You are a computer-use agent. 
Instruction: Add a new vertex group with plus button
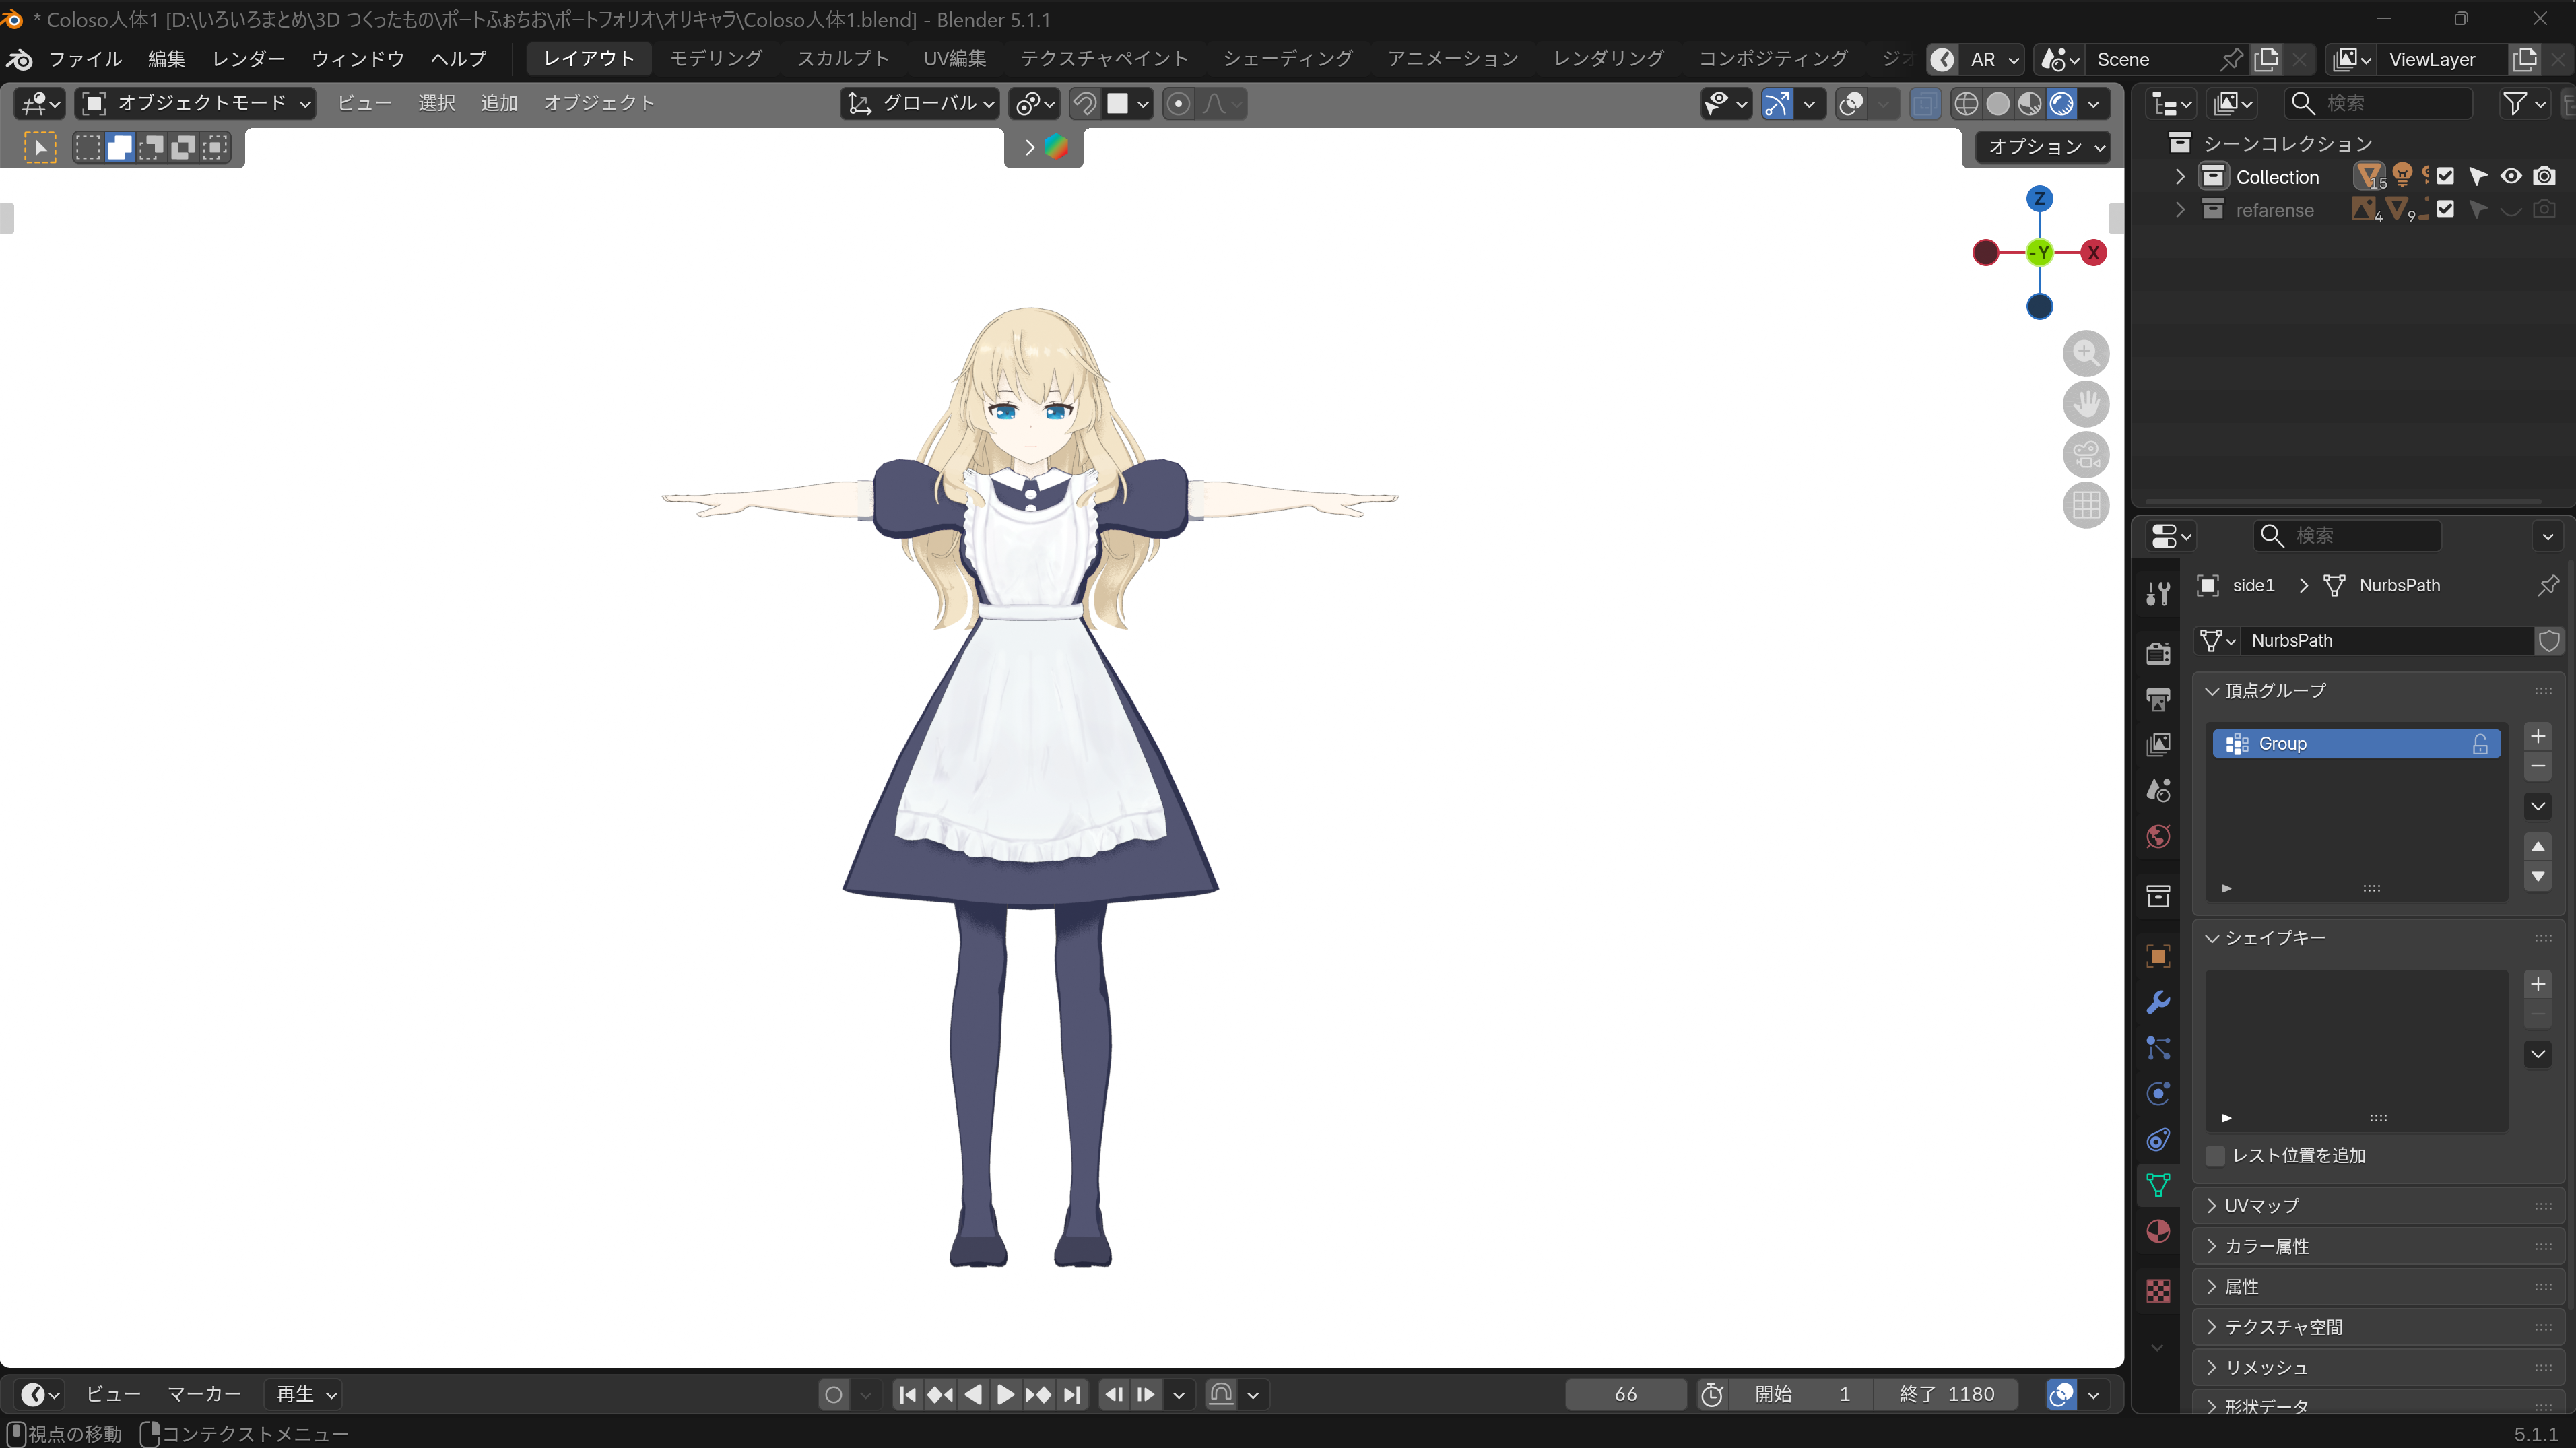[2538, 736]
